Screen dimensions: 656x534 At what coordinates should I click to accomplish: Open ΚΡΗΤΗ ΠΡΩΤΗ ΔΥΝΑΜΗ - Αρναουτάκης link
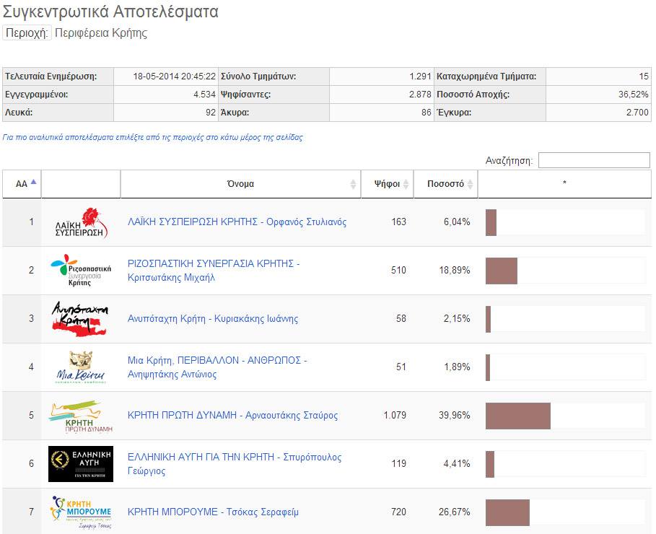pos(232,416)
